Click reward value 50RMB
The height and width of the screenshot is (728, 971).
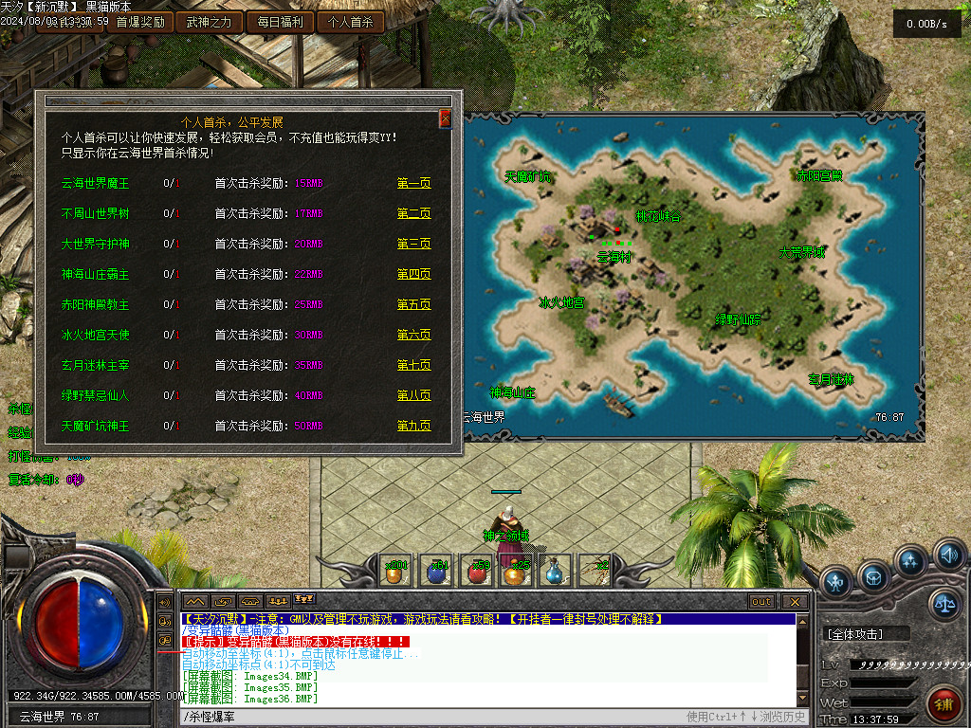pyautogui.click(x=308, y=426)
